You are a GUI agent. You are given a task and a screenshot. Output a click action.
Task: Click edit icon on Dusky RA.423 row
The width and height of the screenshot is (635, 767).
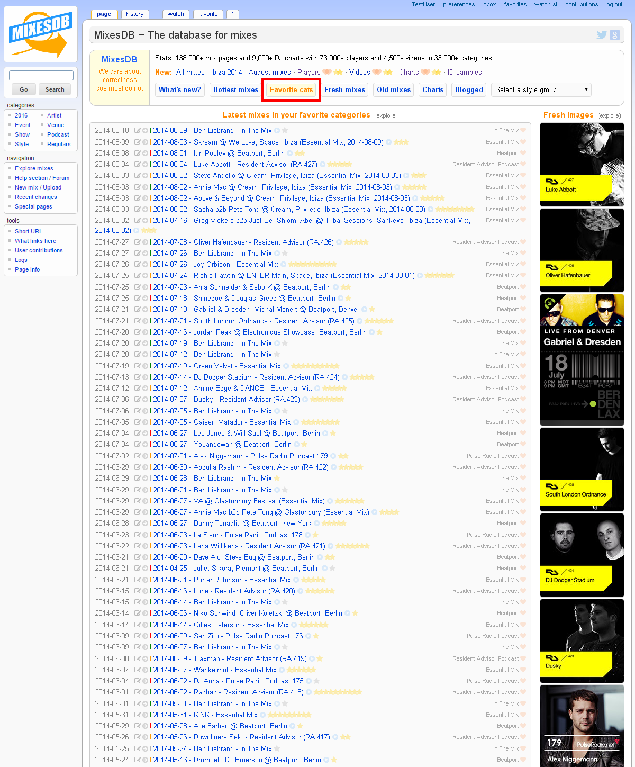[x=138, y=400]
